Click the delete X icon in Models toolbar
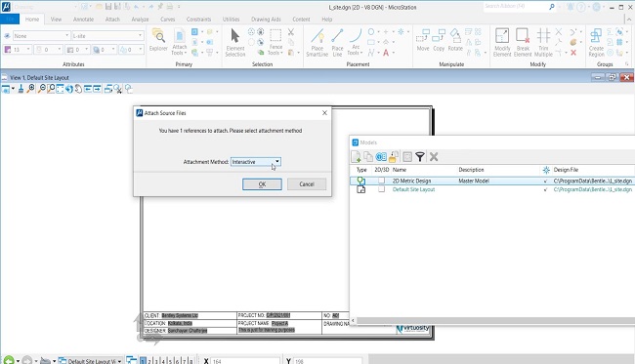The image size is (635, 364). (434, 156)
